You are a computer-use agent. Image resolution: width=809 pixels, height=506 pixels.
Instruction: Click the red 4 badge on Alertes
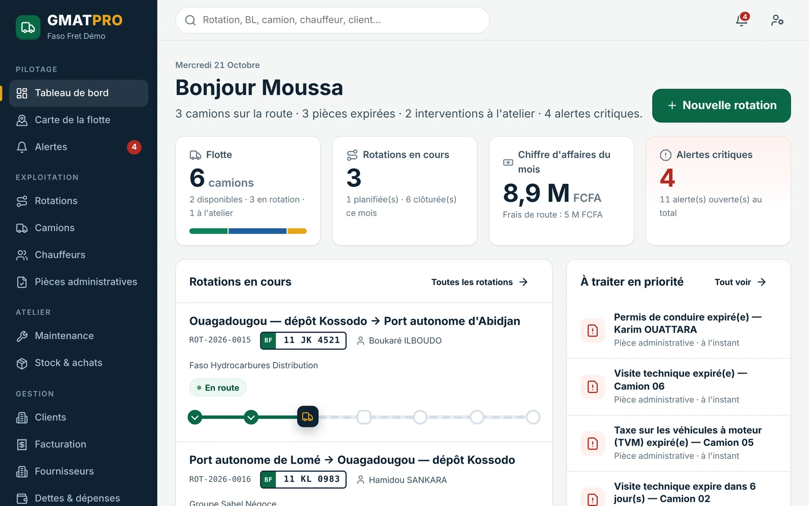tap(134, 147)
